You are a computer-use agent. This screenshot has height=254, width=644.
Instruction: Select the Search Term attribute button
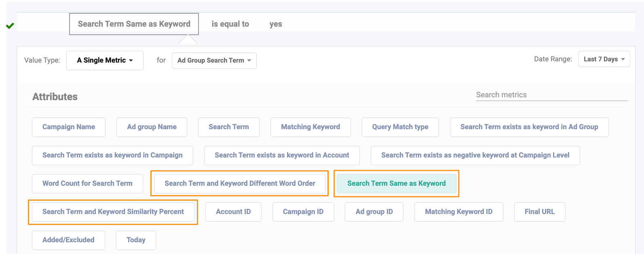(228, 127)
